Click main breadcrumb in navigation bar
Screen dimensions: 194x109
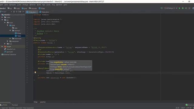(17, 8)
